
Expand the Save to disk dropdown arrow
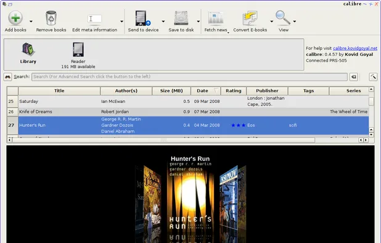[x=199, y=22]
